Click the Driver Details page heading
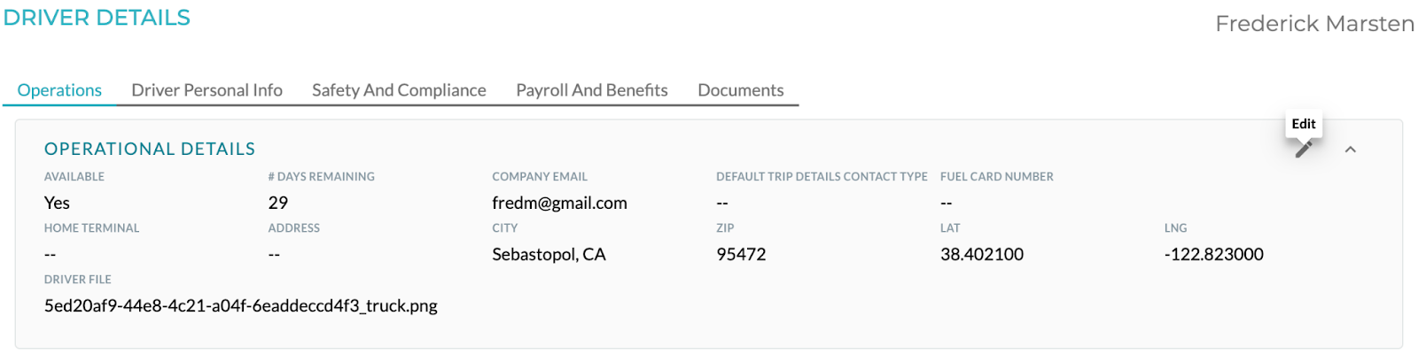Screen dimensions: 1418x354 pyautogui.click(x=97, y=18)
